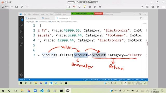The image size is (166, 93).
Task: Undo the last ink stroke
Action: [22, 7]
